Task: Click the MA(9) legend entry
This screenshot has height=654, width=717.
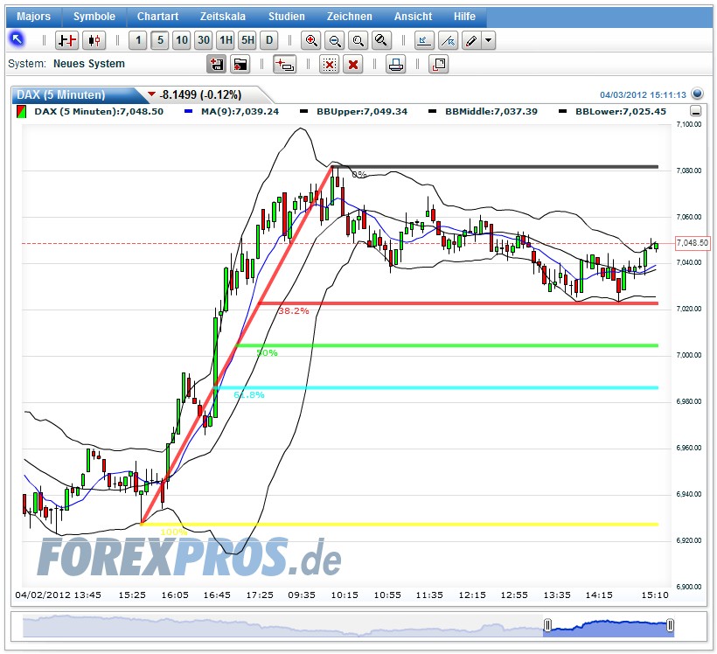Action: pos(233,111)
